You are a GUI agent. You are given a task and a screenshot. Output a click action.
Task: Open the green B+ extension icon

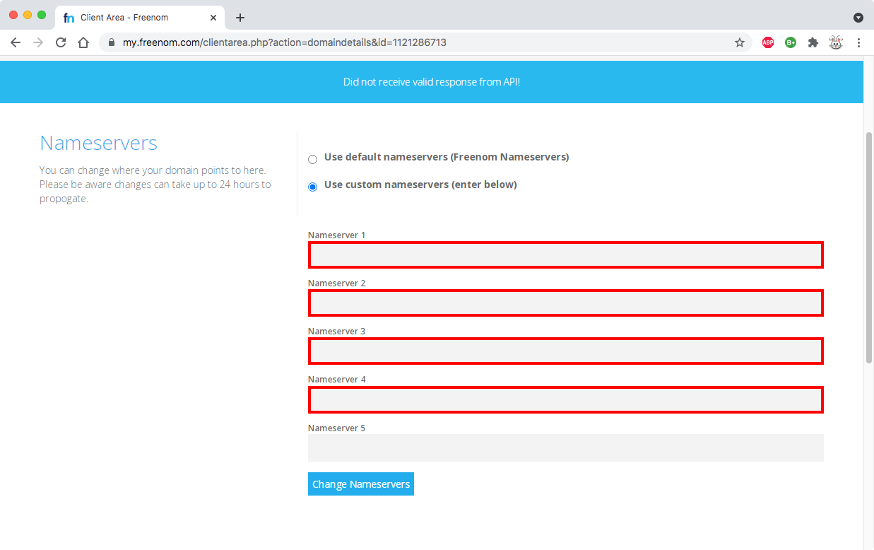(791, 42)
